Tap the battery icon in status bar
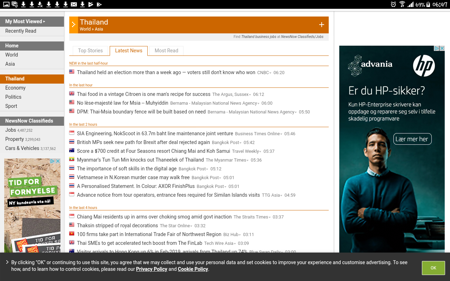Viewport: 450px width, 281px height. click(428, 4)
